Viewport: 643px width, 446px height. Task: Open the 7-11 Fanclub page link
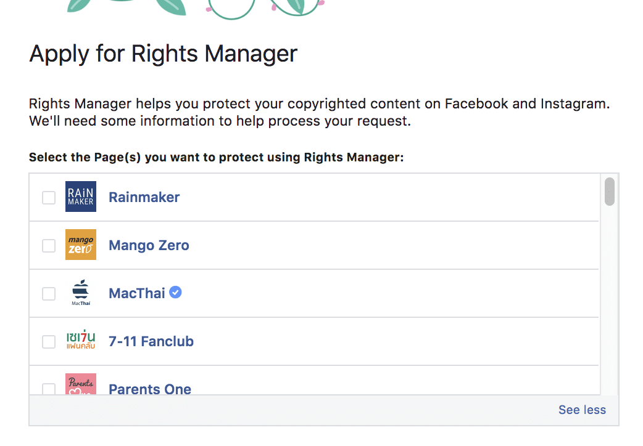pyautogui.click(x=151, y=341)
